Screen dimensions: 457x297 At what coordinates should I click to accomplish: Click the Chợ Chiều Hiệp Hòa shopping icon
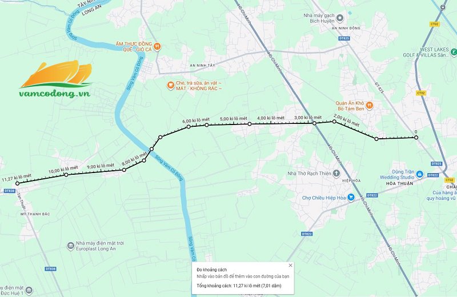coord(351,198)
